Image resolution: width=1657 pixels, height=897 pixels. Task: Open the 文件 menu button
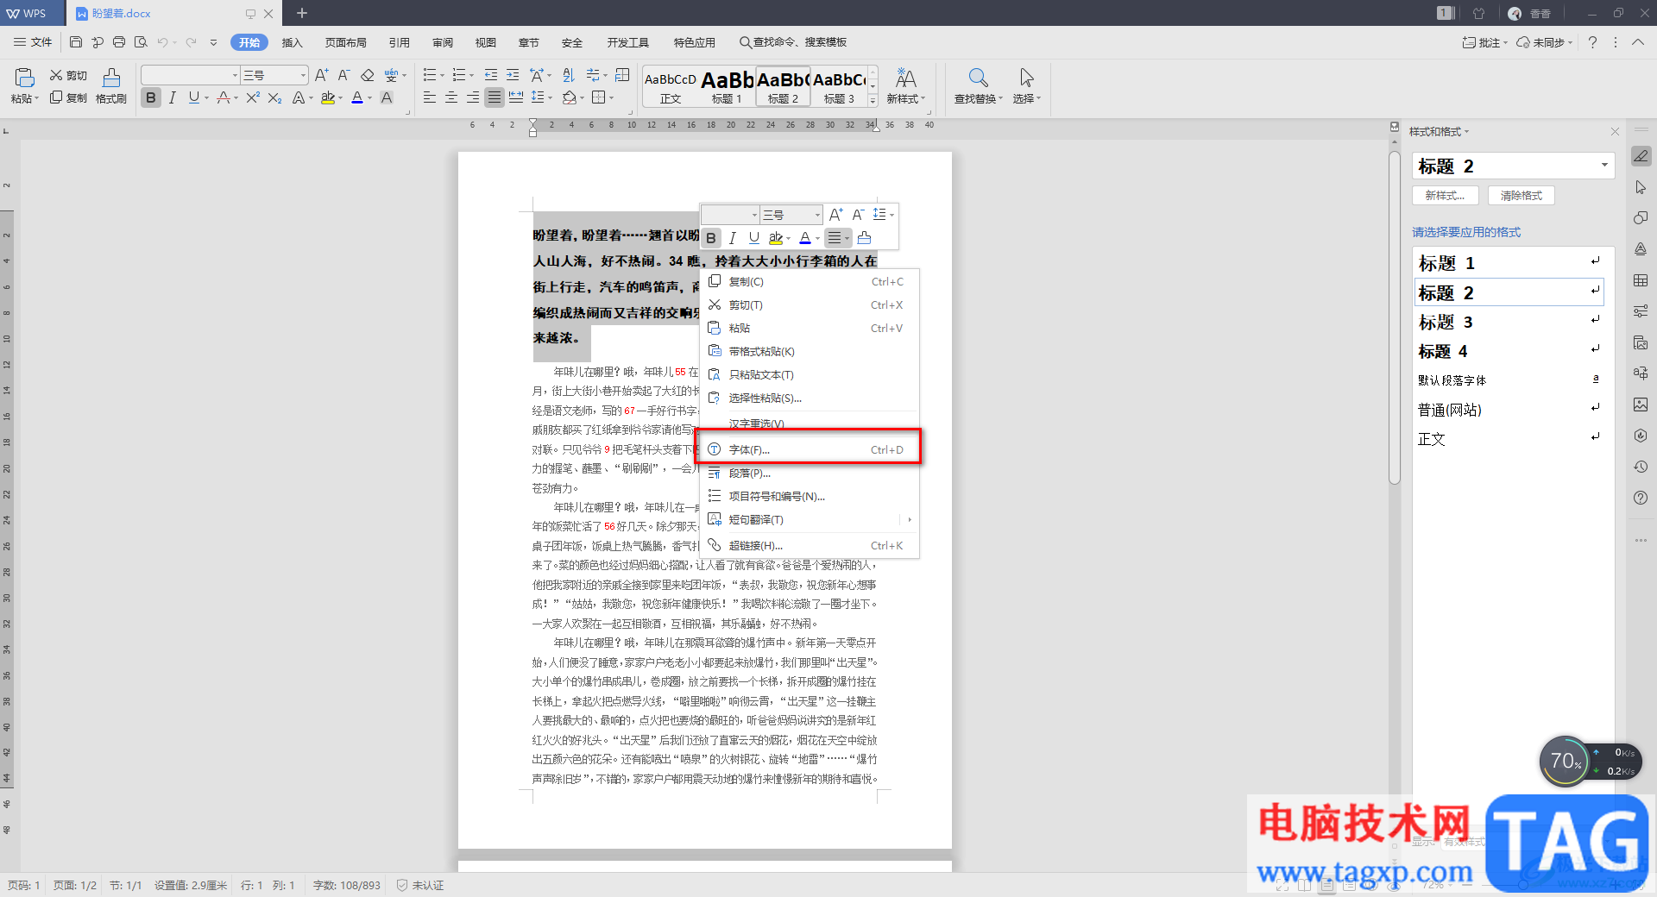coord(34,42)
